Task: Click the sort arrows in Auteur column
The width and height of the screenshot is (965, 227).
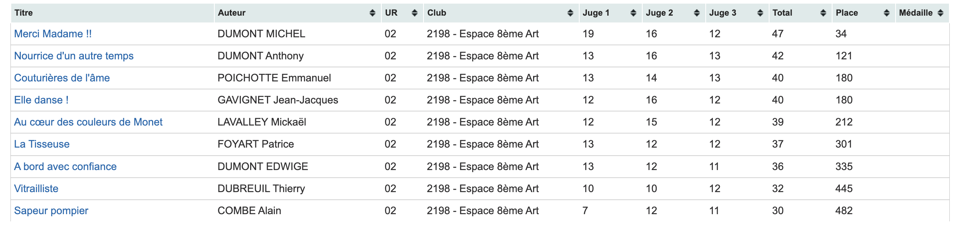Action: 372,13
